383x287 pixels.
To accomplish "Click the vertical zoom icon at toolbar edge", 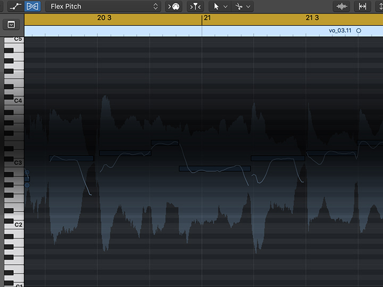I will pyautogui.click(x=379, y=6).
